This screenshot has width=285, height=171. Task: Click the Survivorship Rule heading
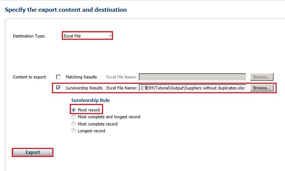click(91, 100)
